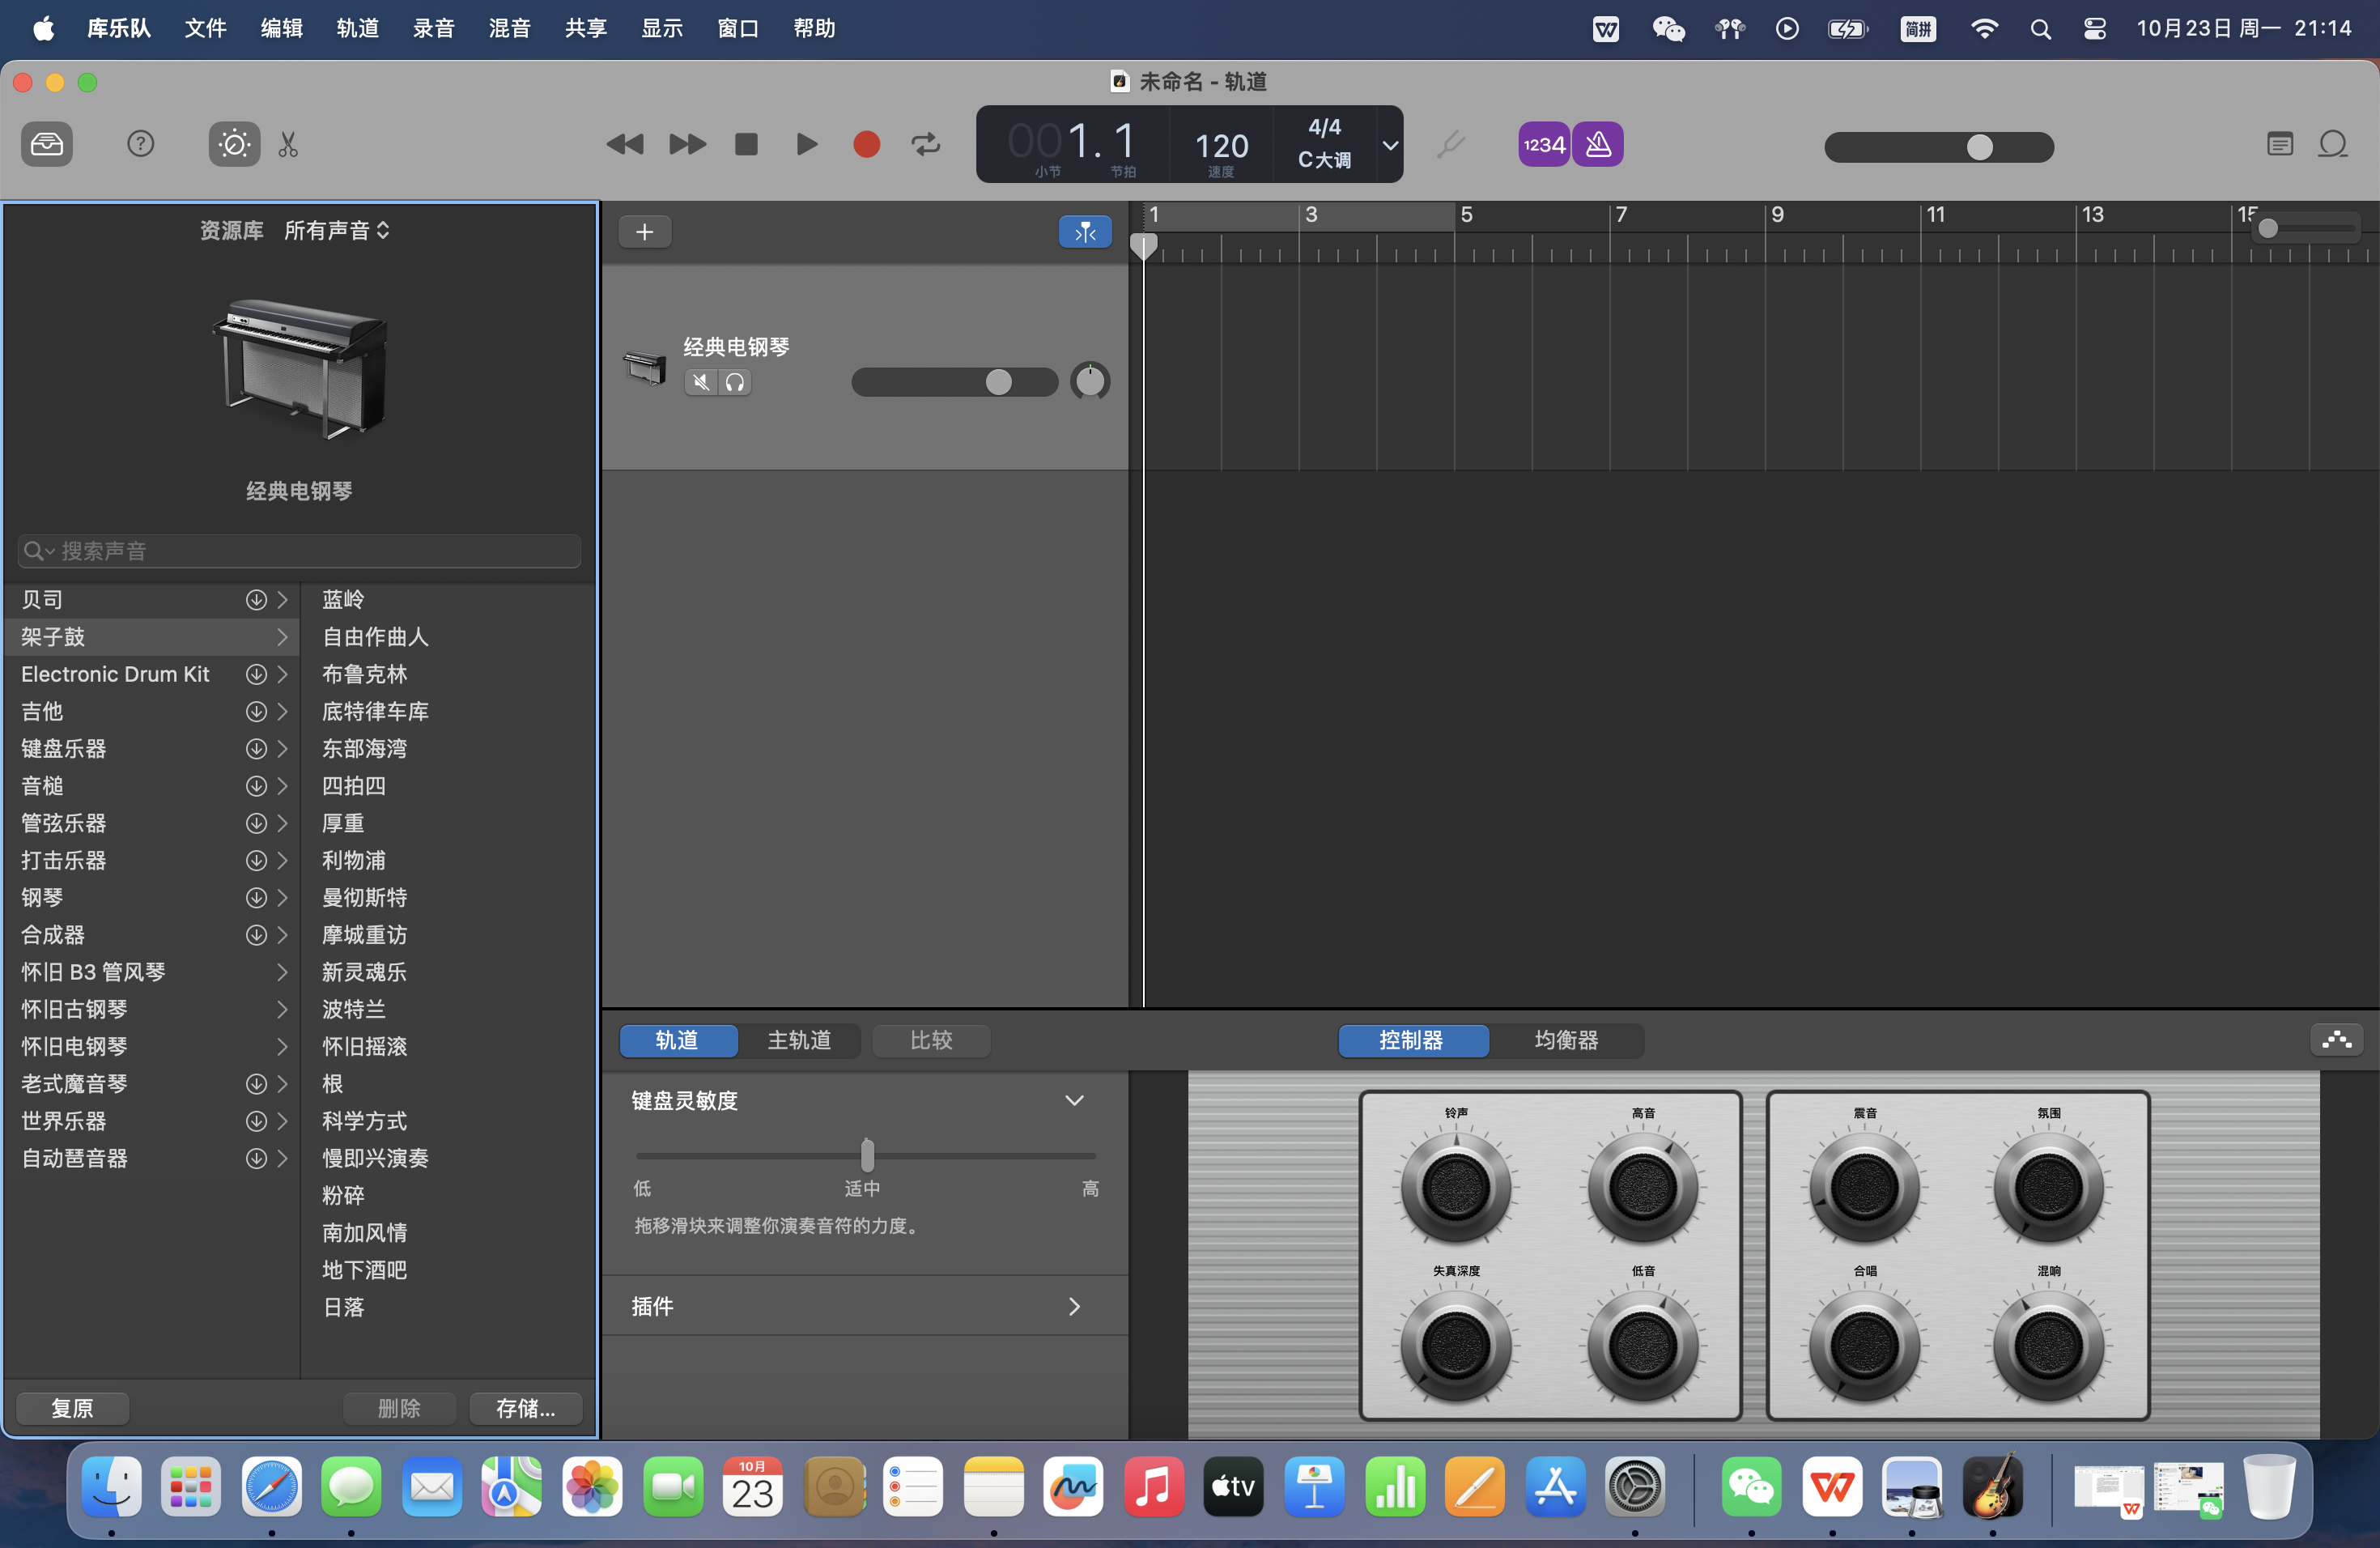The height and width of the screenshot is (1548, 2380).
Task: Mute the 经典电钢琴 track
Action: pos(701,382)
